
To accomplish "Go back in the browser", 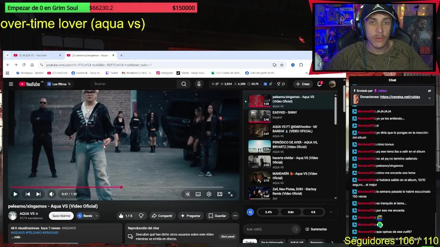I will tap(8, 65).
